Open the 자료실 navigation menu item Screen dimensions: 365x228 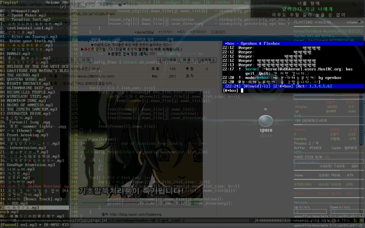(x=96, y=39)
